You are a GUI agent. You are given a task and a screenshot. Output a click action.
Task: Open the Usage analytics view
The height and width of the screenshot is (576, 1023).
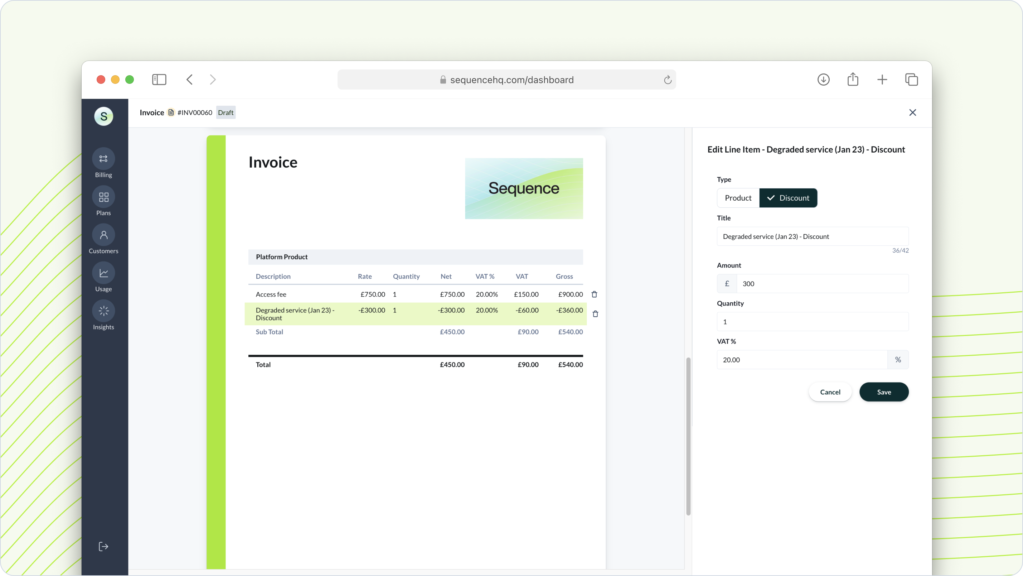pyautogui.click(x=103, y=279)
